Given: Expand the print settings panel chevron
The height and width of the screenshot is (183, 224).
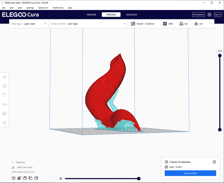Looking at the screenshot, I should point(211,24).
